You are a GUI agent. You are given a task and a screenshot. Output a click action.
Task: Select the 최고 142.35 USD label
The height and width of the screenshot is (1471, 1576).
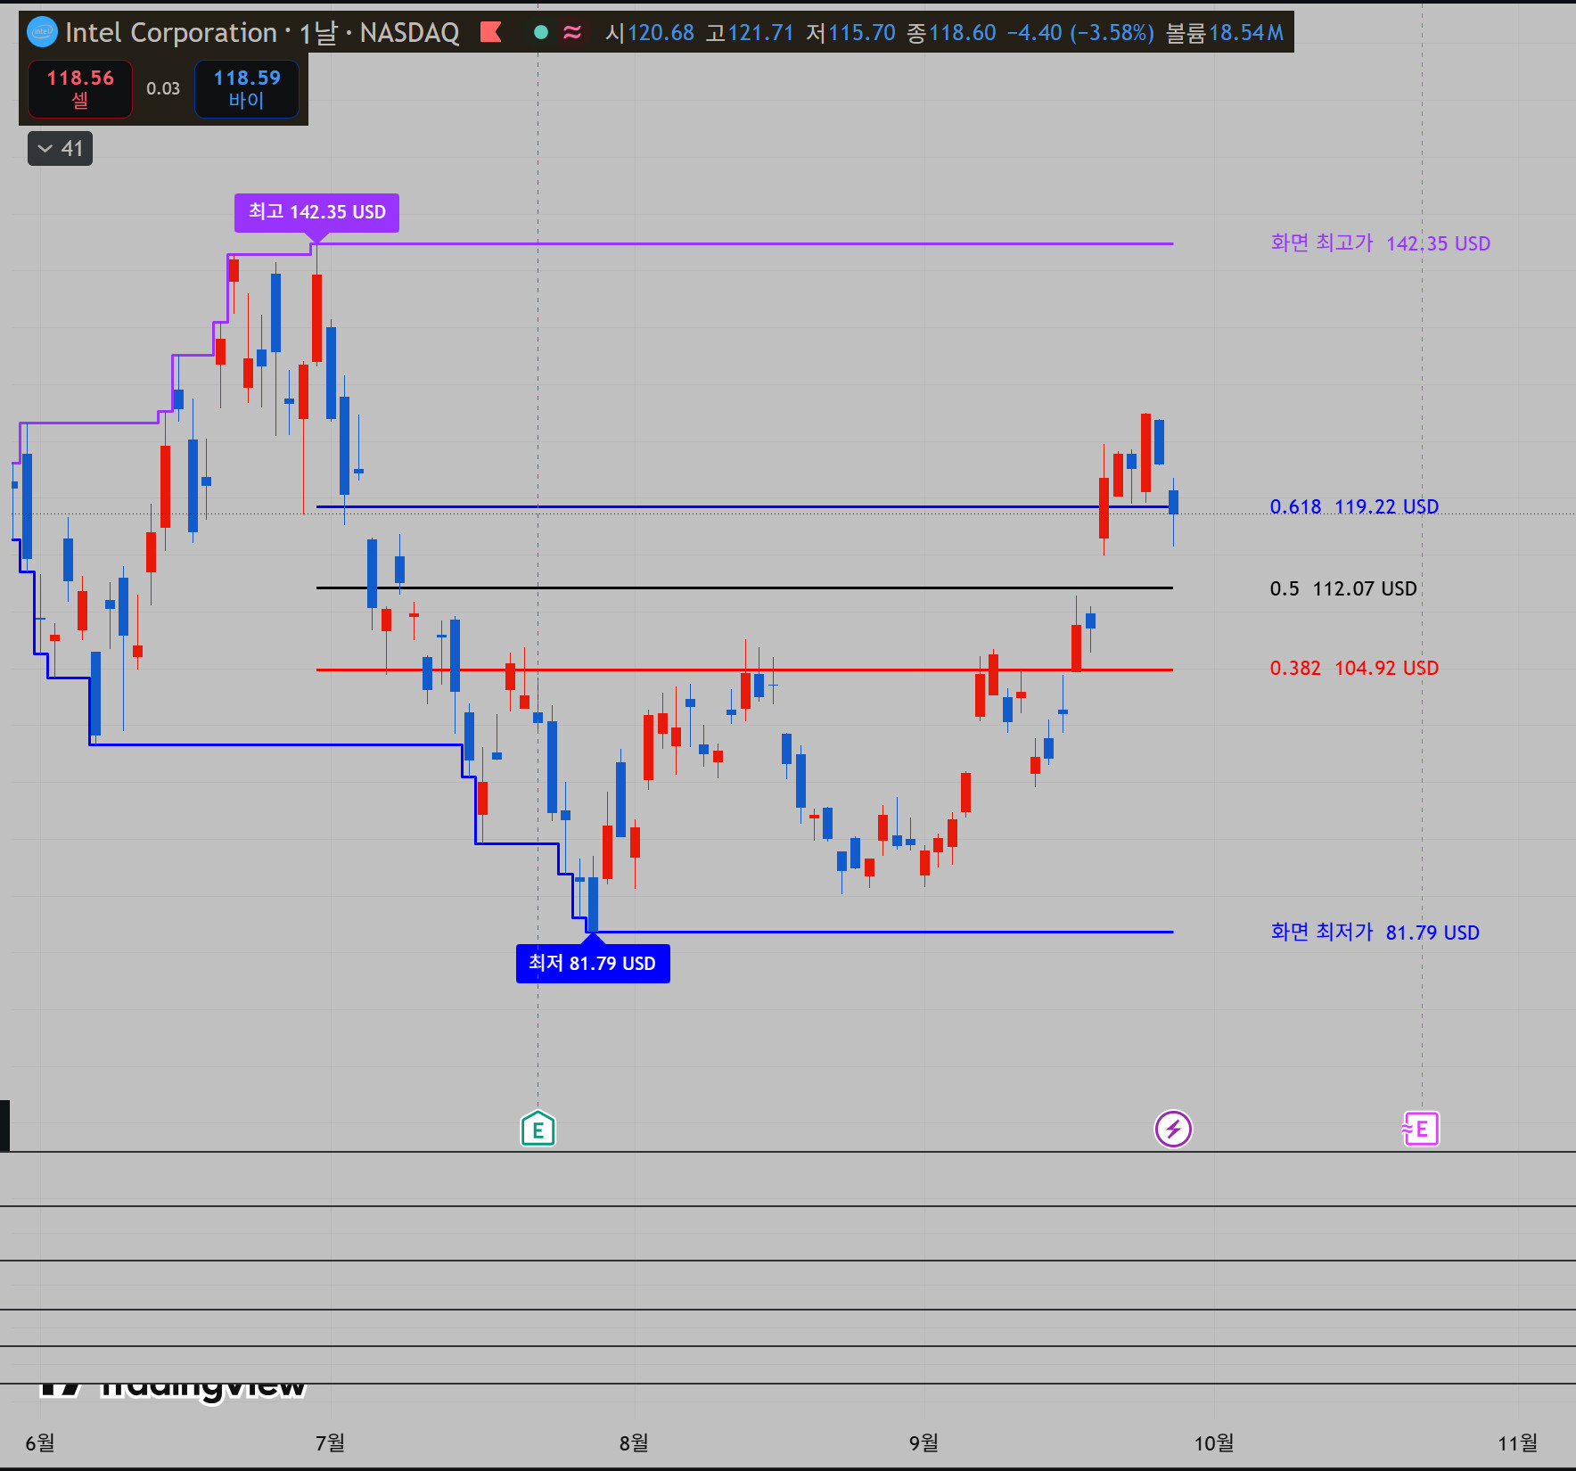pyautogui.click(x=316, y=212)
